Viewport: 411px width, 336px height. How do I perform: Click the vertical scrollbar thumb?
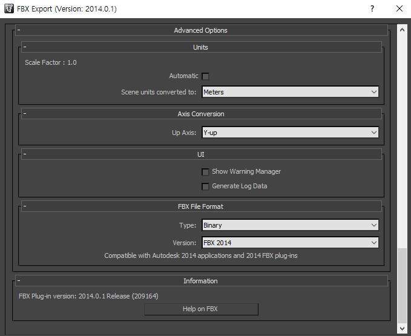402,286
